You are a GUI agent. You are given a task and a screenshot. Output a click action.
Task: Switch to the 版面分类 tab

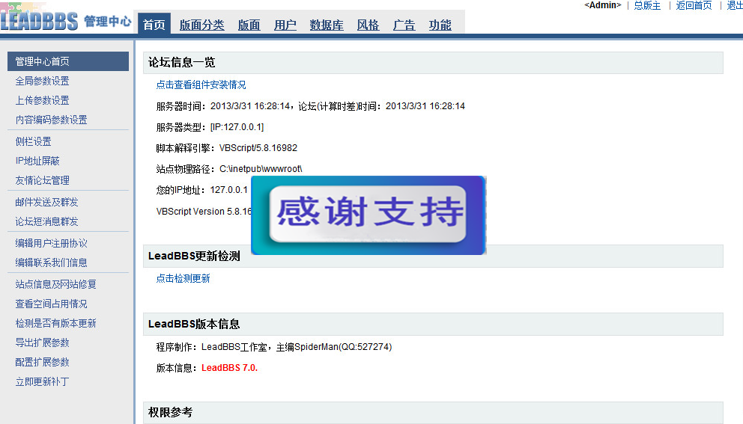tap(202, 25)
